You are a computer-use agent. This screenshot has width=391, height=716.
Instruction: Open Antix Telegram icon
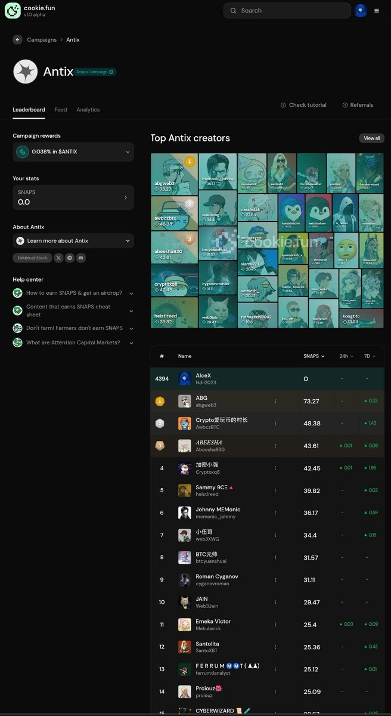coord(70,258)
